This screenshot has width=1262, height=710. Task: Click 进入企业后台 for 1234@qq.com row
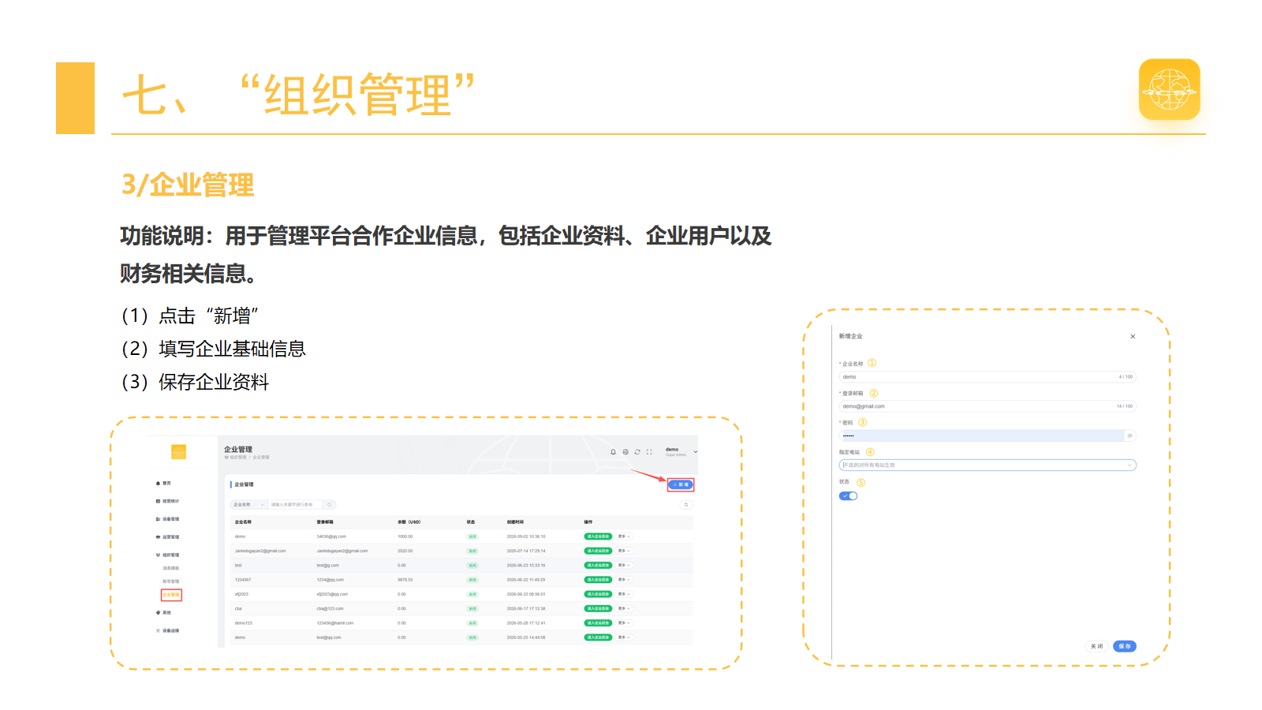(598, 580)
